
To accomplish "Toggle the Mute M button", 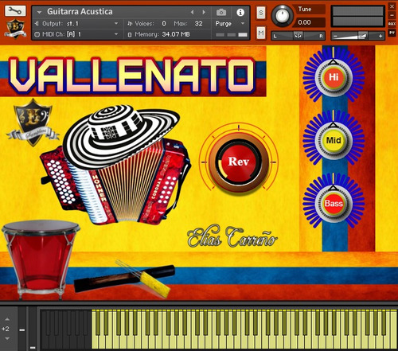I will click(261, 33).
